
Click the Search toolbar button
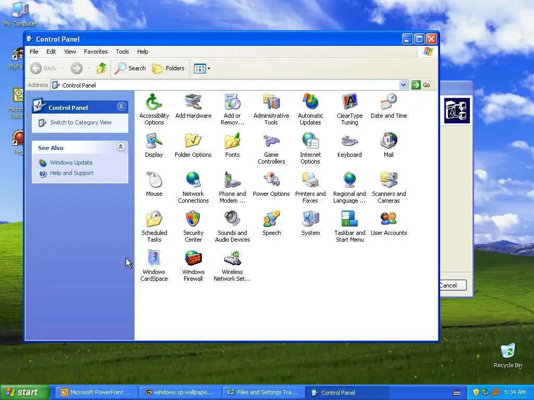pyautogui.click(x=130, y=68)
